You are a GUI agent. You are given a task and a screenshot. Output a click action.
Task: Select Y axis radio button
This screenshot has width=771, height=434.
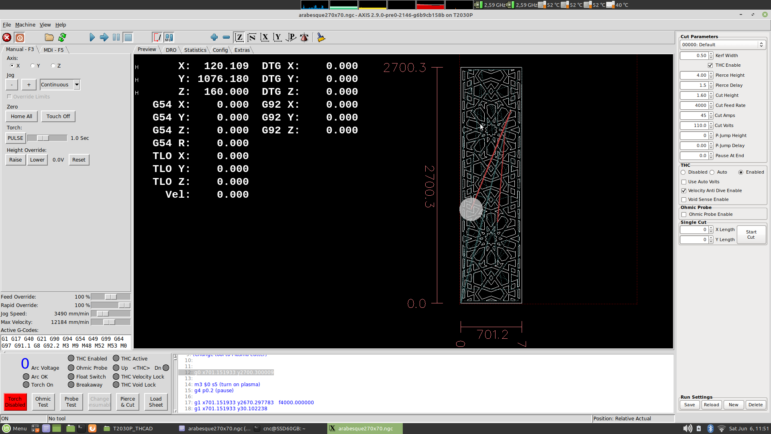coord(33,66)
